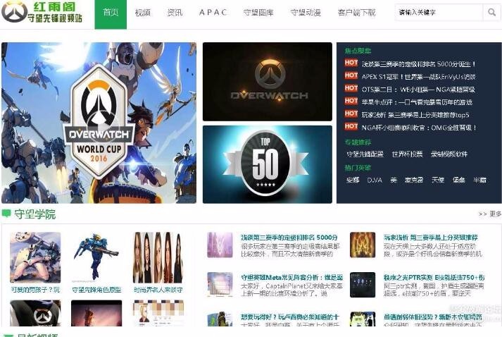Open the dark red scene thumbnail
The image size is (502, 337).
[x=96, y=313]
